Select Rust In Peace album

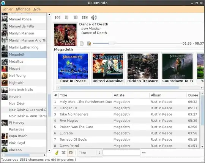(73, 68)
